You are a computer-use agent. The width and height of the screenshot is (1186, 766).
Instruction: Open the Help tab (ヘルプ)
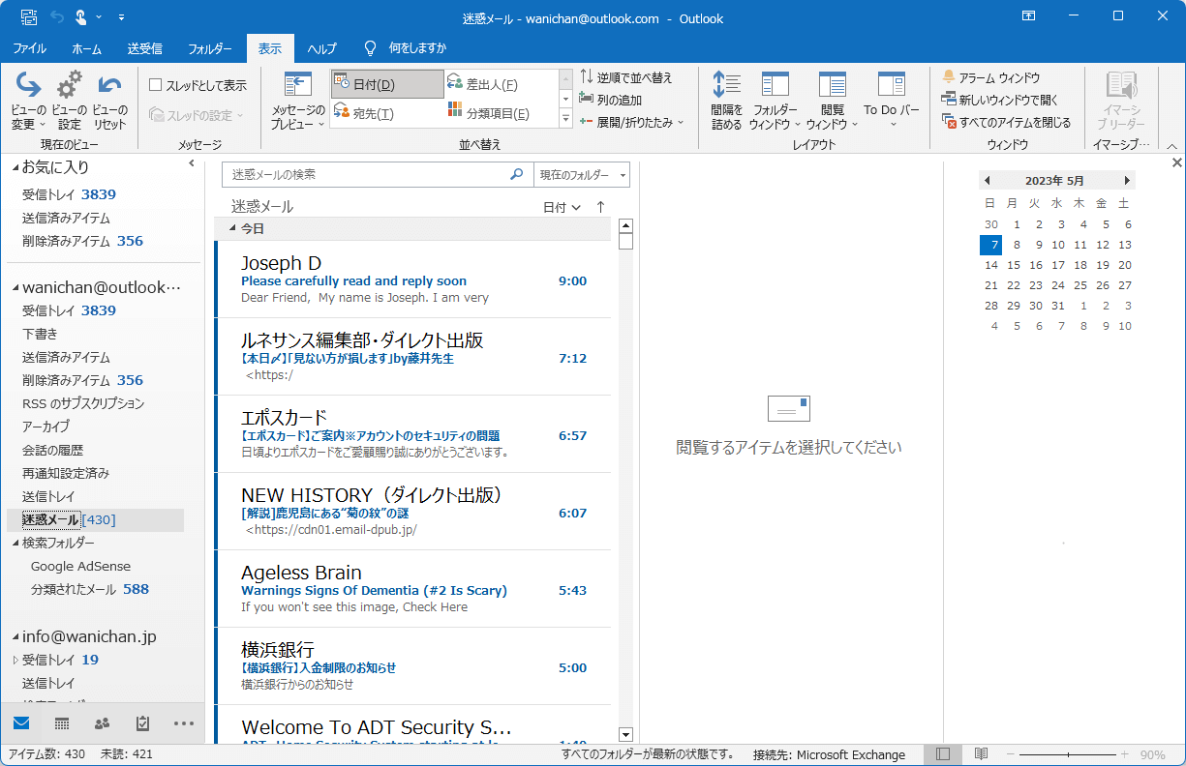click(321, 48)
